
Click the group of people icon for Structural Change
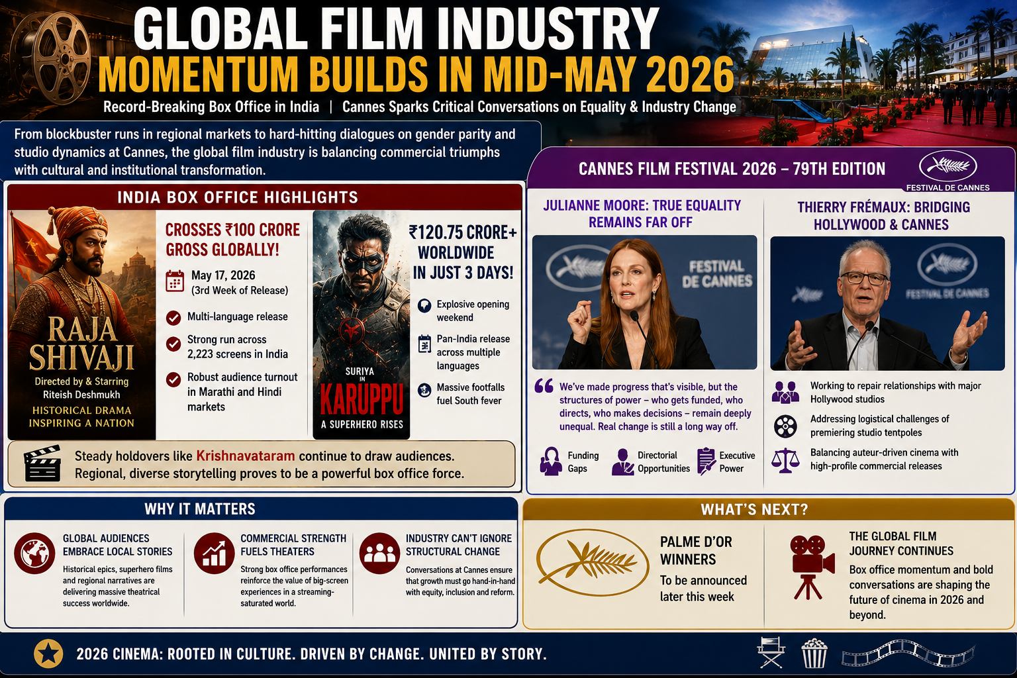(x=380, y=553)
